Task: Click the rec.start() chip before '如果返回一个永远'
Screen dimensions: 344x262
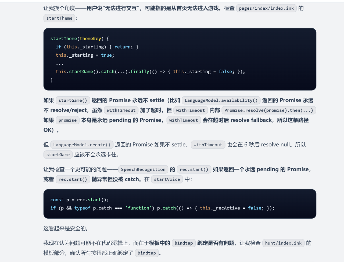Action: click(194, 169)
